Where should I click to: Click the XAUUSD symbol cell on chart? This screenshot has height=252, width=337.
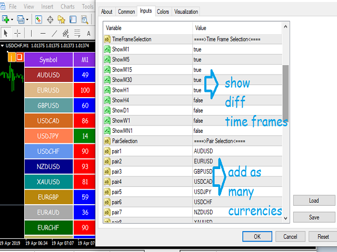pos(48,182)
